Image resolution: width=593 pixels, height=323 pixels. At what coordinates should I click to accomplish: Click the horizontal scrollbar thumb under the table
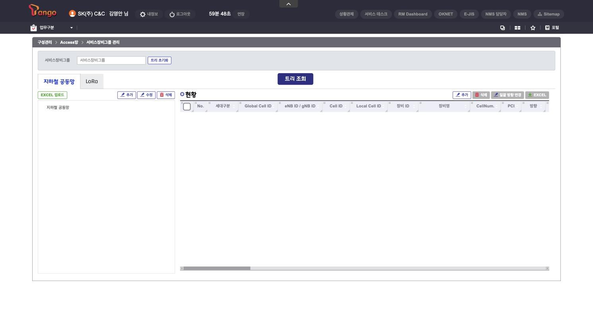(217, 269)
